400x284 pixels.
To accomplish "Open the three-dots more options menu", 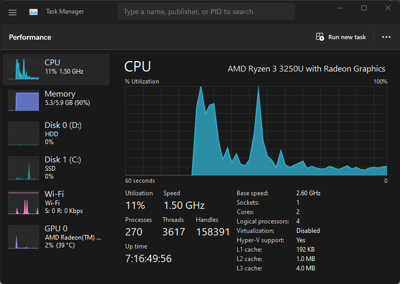I will 386,37.
